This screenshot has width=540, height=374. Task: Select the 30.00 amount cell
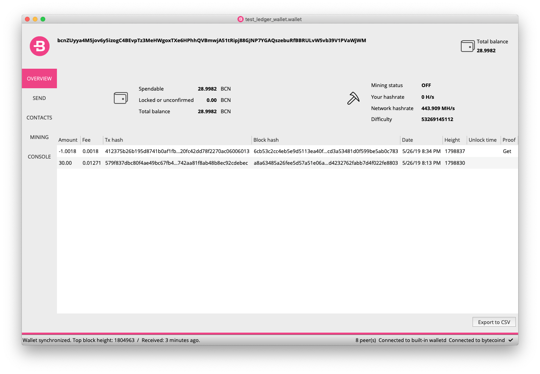click(x=66, y=163)
